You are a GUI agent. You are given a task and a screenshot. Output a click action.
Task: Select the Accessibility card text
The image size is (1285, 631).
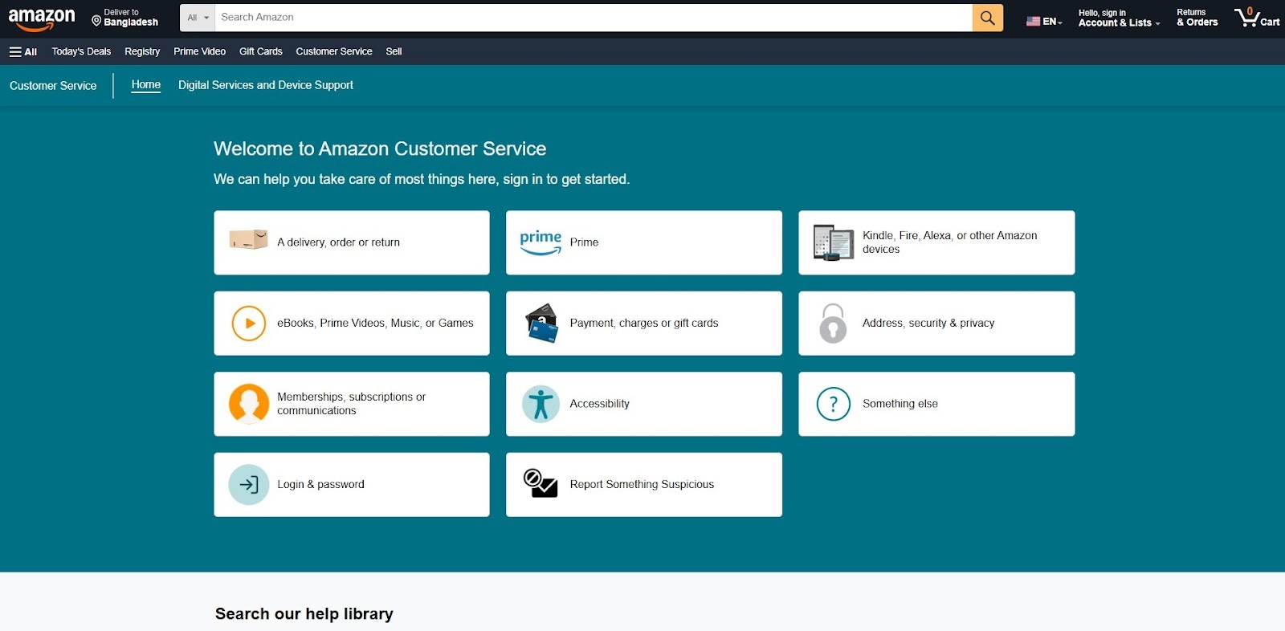click(x=599, y=404)
